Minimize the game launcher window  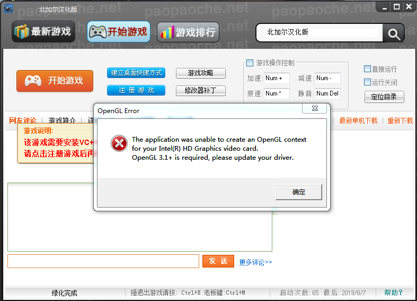point(385,7)
